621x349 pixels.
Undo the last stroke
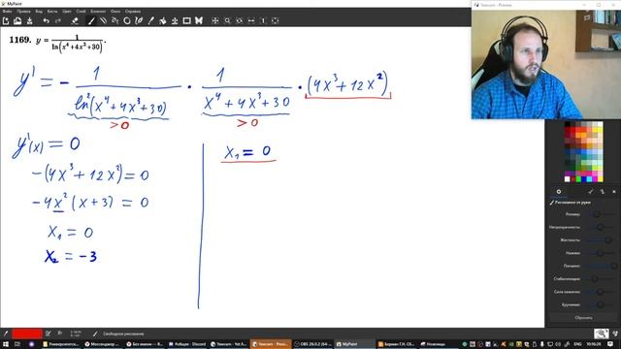(x=47, y=20)
